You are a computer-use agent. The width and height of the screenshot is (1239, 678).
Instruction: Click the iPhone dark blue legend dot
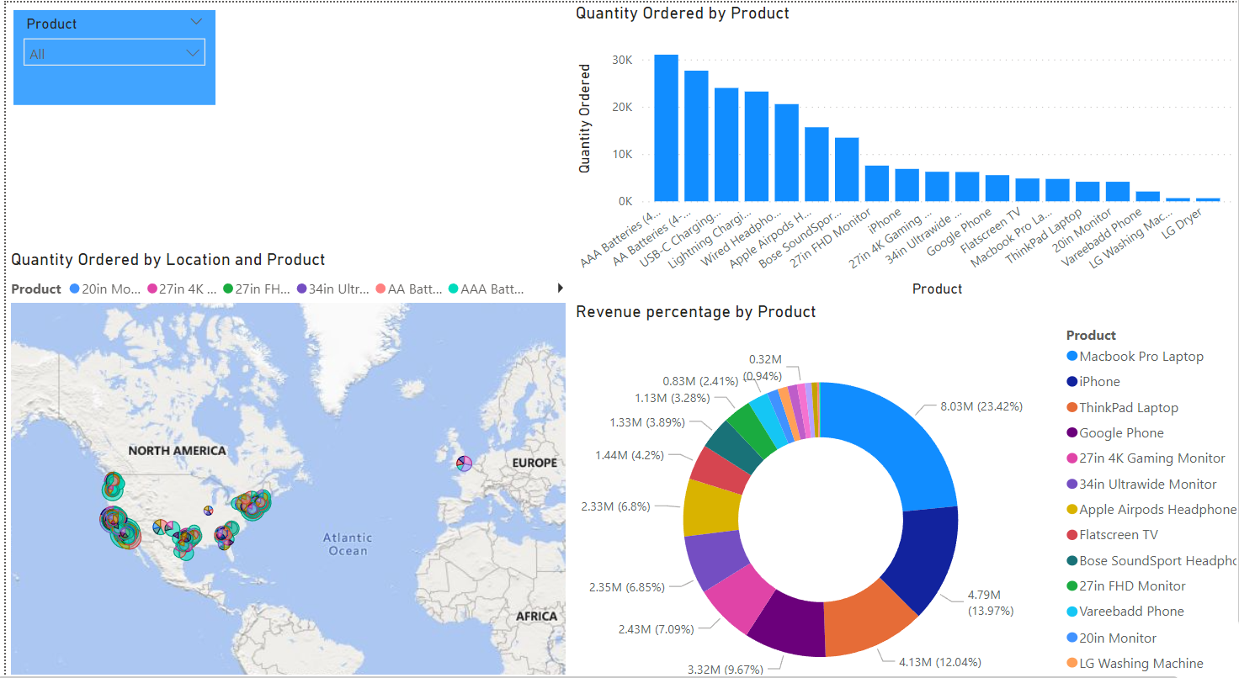coord(1072,381)
